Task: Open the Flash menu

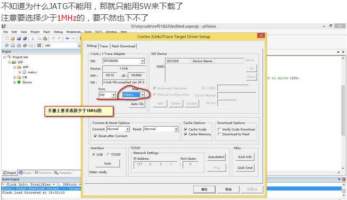Action: (47, 32)
